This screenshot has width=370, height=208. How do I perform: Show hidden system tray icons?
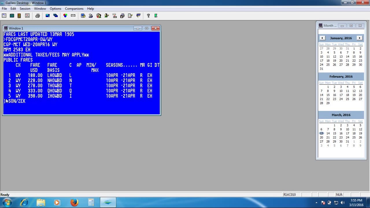pos(317,203)
